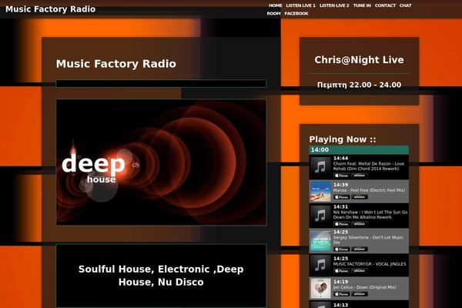This screenshot has width=462, height=308.
Task: Open the TUNE IN nav link
Action: (x=362, y=5)
